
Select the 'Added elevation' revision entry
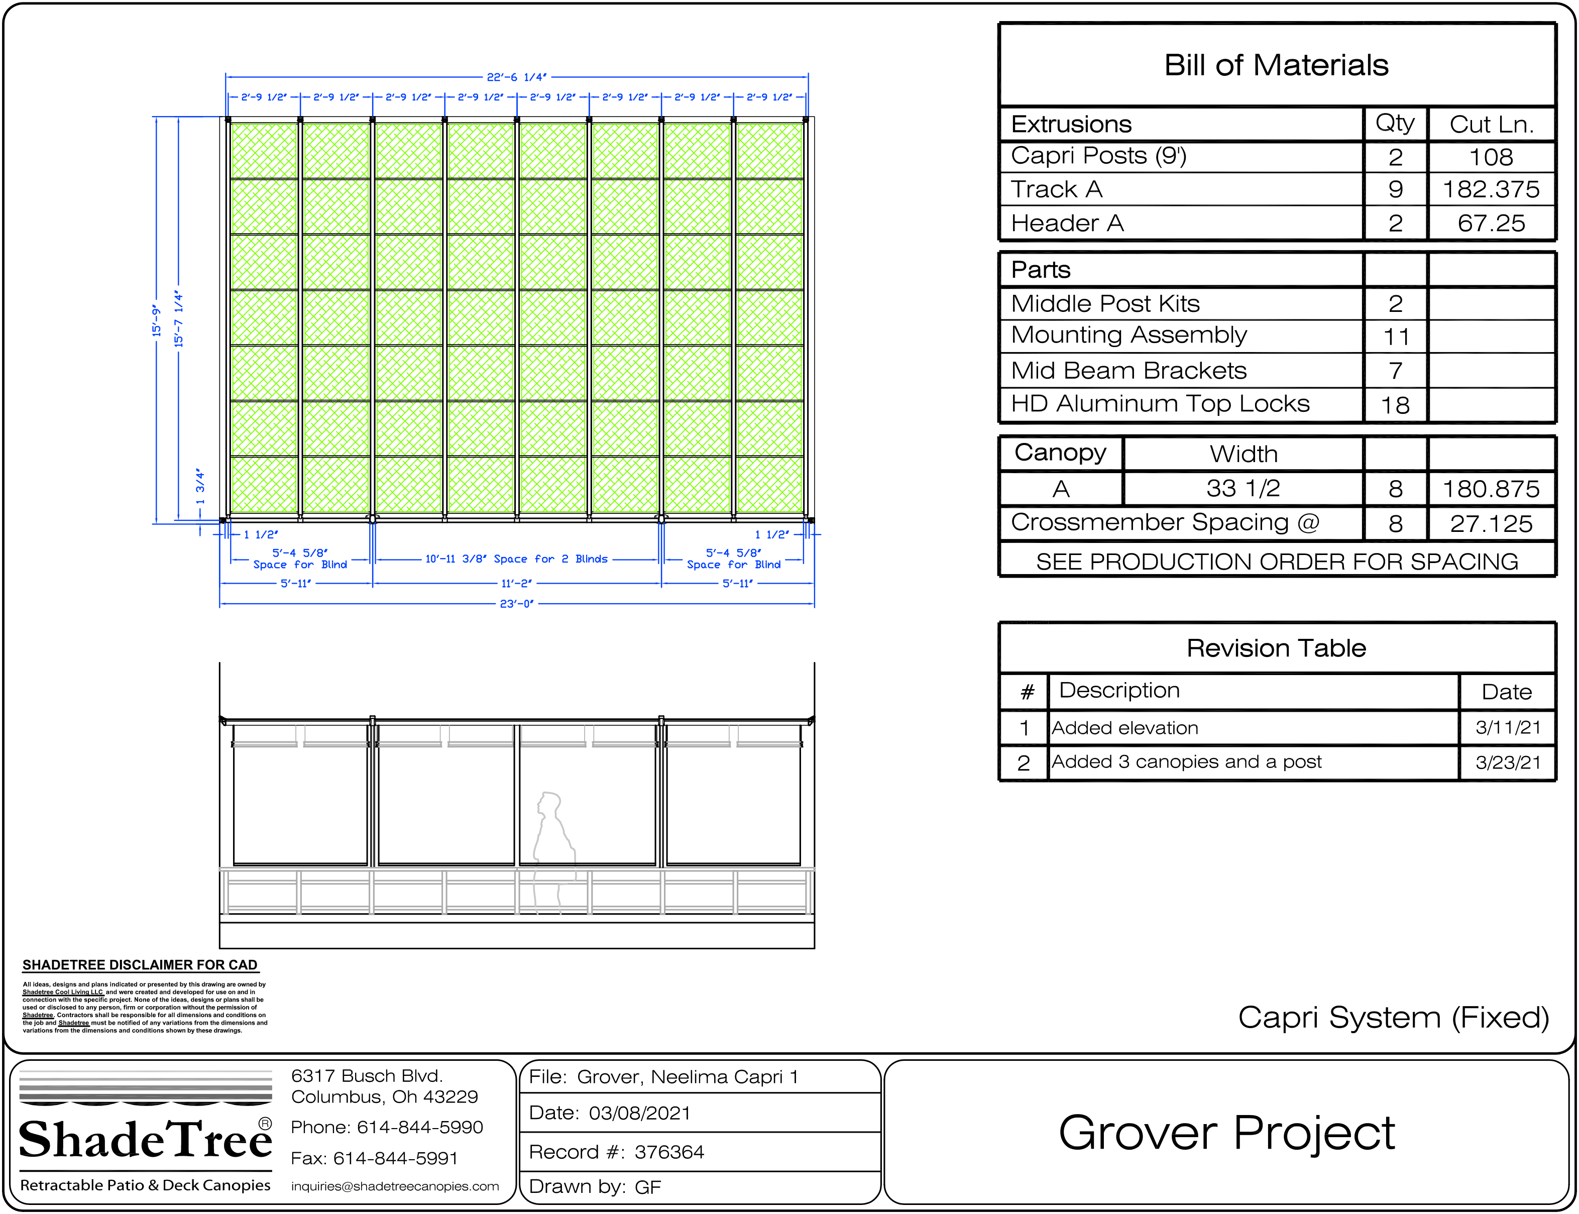[x=1124, y=728]
